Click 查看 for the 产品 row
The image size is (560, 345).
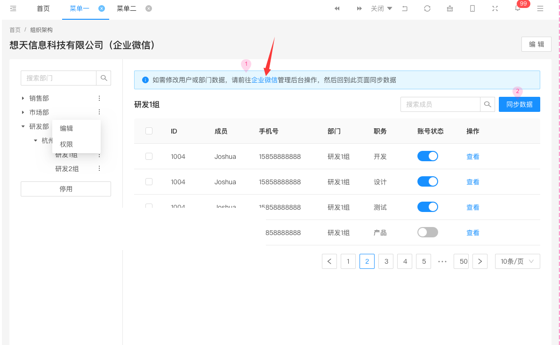coord(473,233)
